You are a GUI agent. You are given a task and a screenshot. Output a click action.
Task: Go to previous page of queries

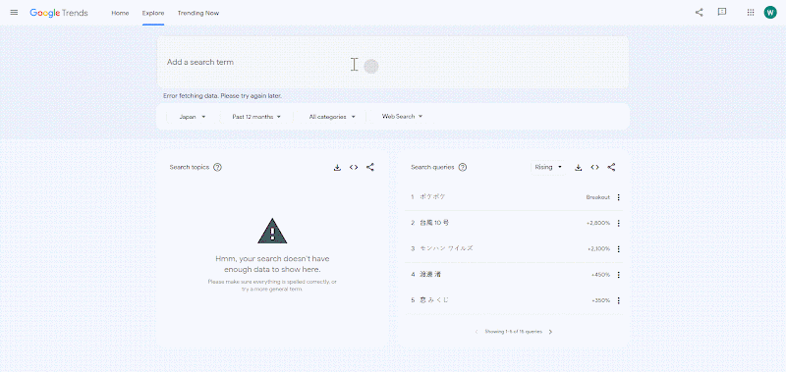click(477, 332)
